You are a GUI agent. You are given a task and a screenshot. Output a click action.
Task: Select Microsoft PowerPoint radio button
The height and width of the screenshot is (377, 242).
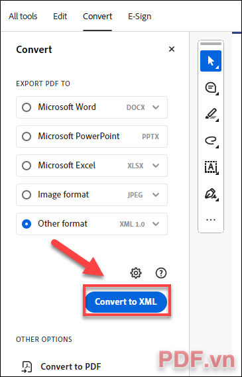pyautogui.click(x=27, y=136)
